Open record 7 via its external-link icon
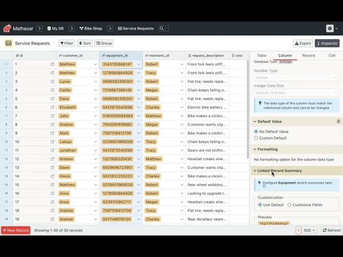Image resolution: width=343 pixels, height=257 pixels. (52, 116)
